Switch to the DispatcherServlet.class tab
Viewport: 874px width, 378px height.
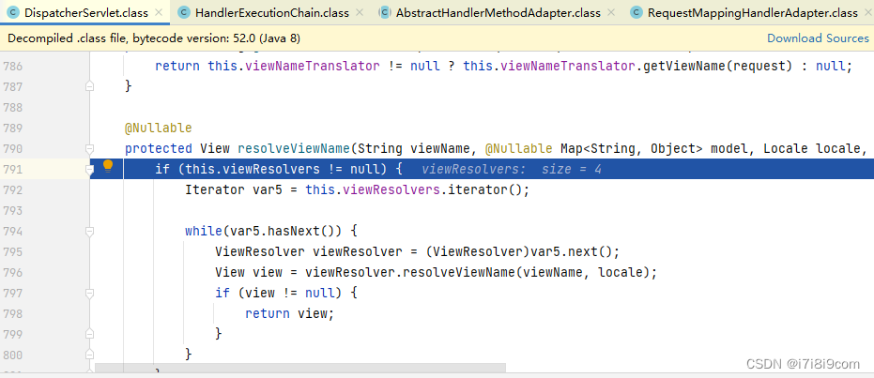click(84, 12)
